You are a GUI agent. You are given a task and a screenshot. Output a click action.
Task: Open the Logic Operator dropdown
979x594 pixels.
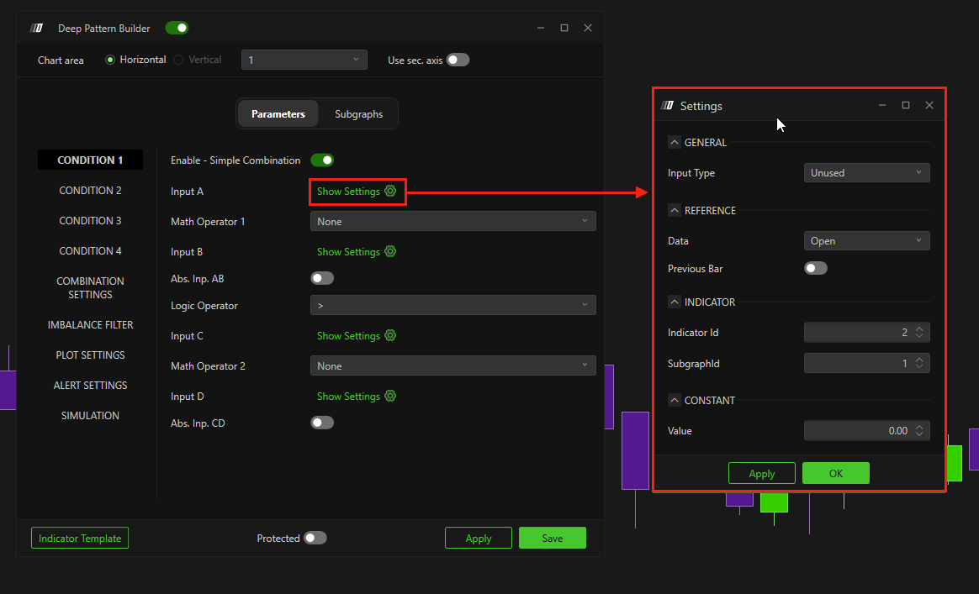pyautogui.click(x=452, y=306)
